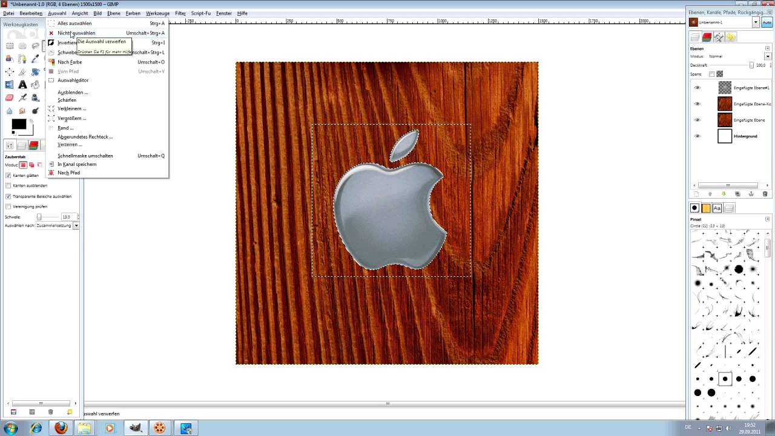The width and height of the screenshot is (775, 436).
Task: Select the Smudge tool
Action: pyautogui.click(x=22, y=110)
